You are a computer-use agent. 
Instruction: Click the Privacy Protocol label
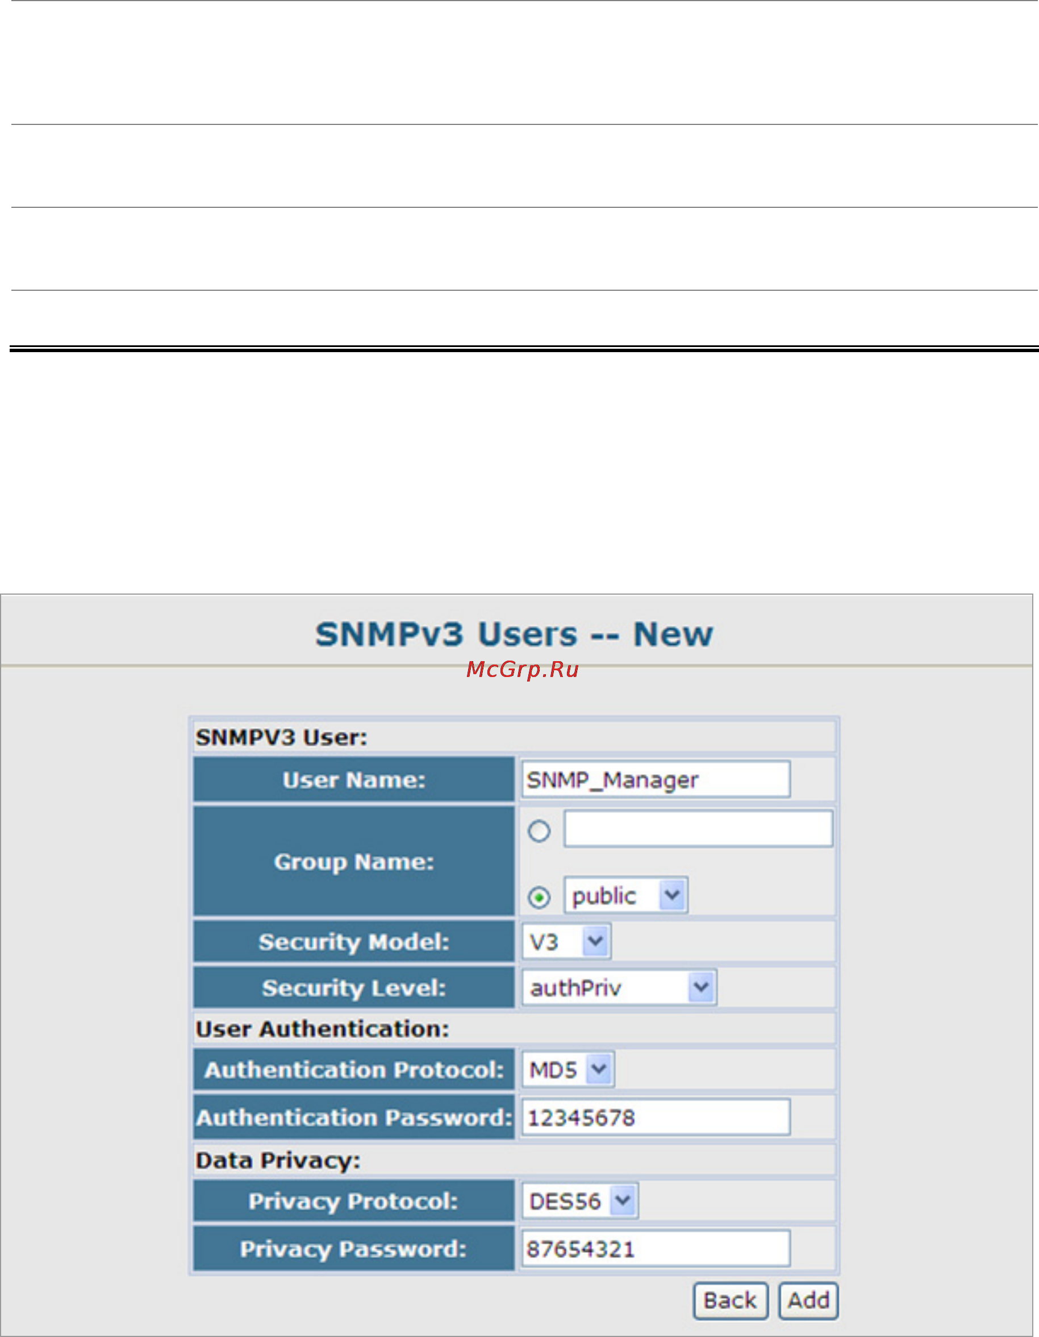353,1202
